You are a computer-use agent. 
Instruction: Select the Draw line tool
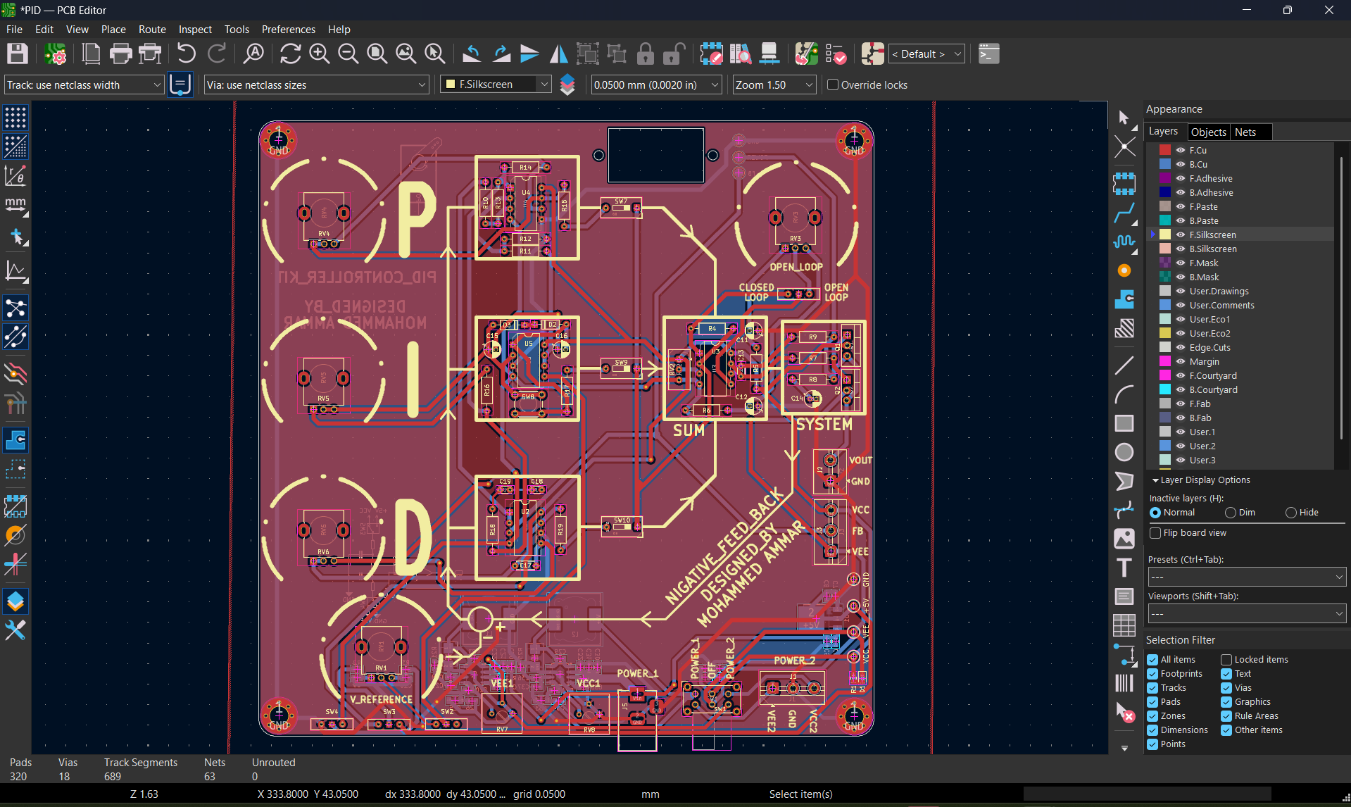(1124, 365)
